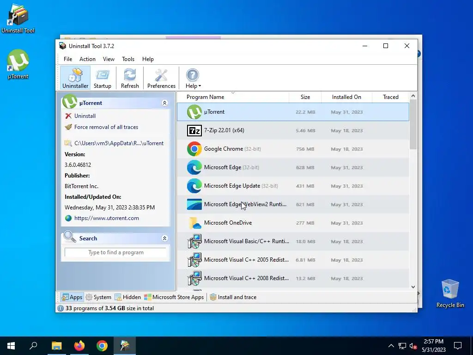Viewport: 473px width, 355px height.
Task: Sort by the Size column header
Action: tap(305, 97)
